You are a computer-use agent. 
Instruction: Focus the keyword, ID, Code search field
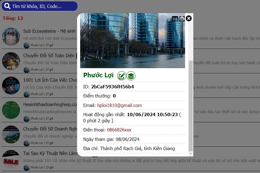(43, 6)
